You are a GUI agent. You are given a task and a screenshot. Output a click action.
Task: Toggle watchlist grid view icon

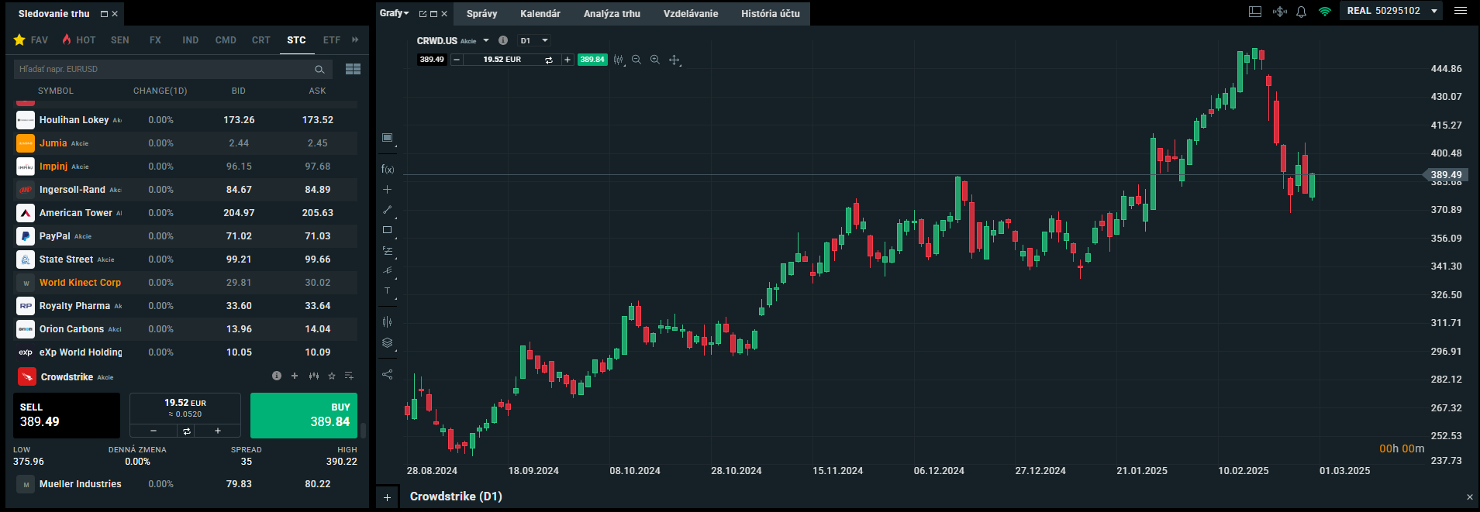353,69
